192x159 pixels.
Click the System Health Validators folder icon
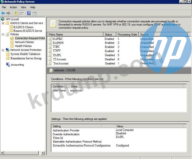(x=8, y=54)
